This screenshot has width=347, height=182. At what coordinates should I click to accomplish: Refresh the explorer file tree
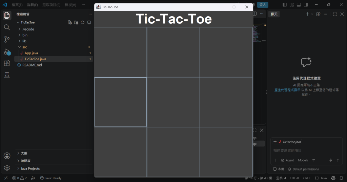coord(83,22)
